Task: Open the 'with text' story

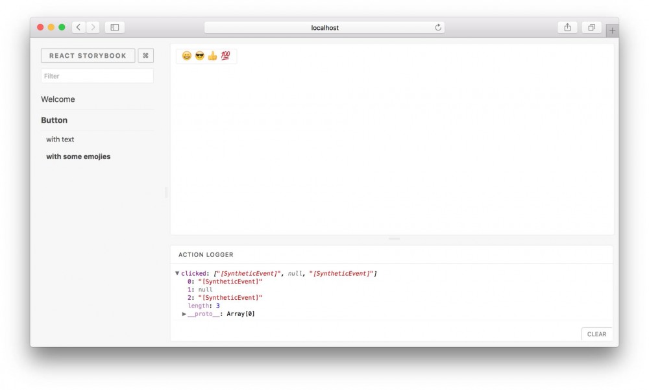Action: 60,140
